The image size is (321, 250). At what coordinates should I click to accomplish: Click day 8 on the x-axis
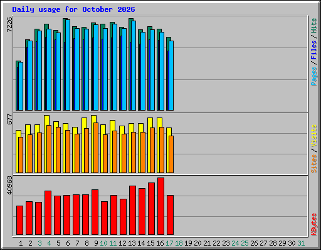click(x=87, y=243)
